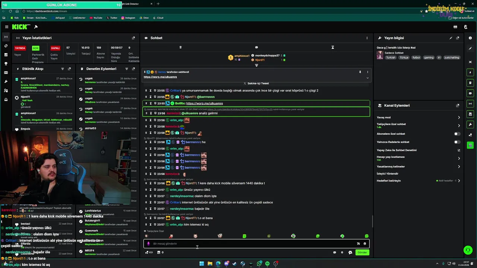Click the hourglass icon in chat toolbar
Image resolution: width=477 pixels, height=268 pixels.
pos(333,47)
